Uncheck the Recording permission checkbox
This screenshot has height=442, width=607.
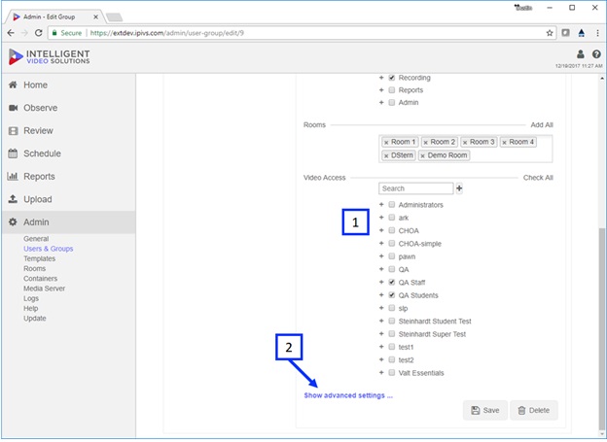click(392, 78)
